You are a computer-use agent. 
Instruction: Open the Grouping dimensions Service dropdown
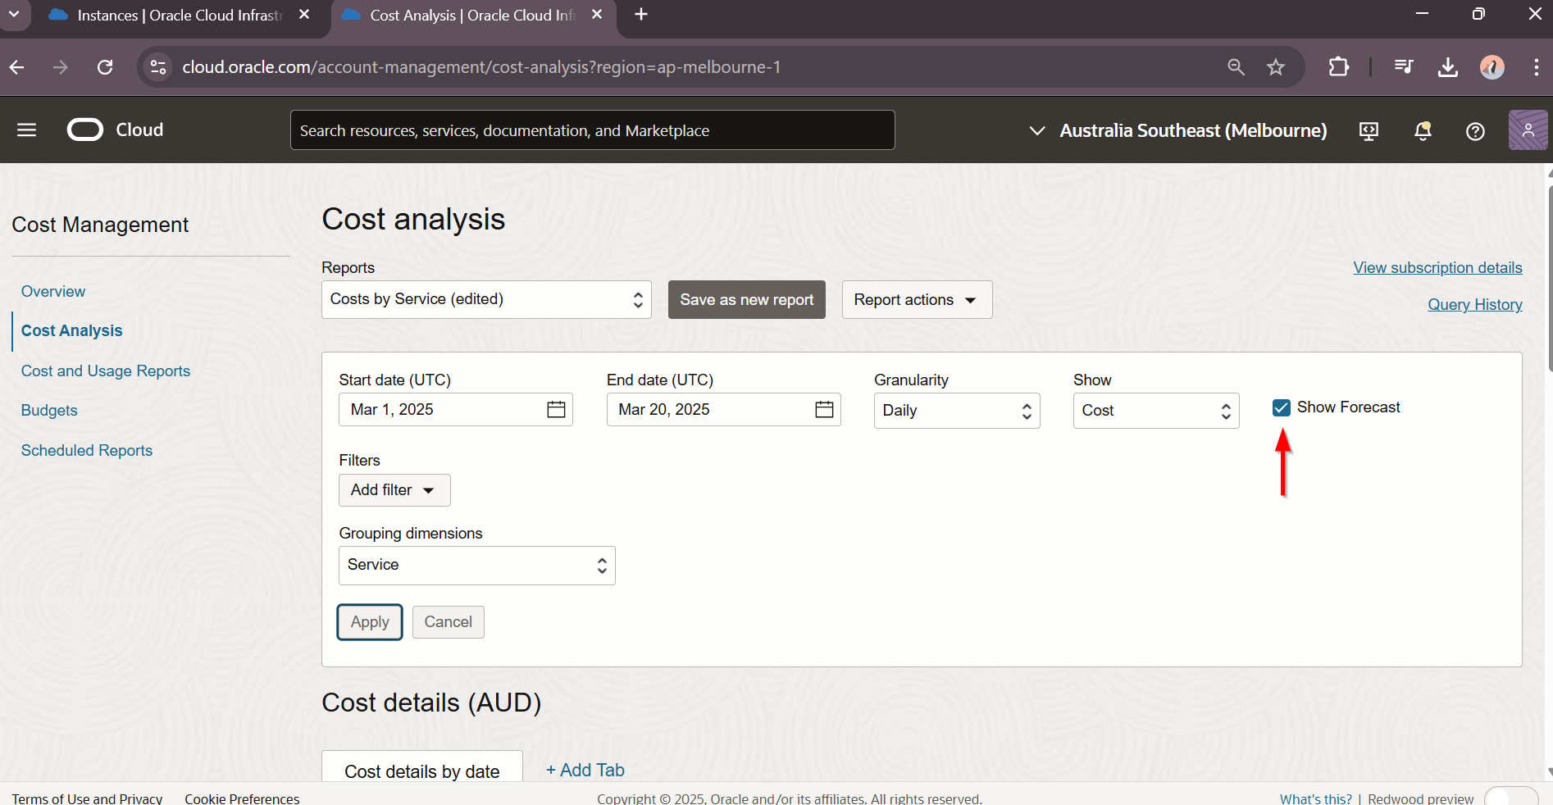pos(476,566)
